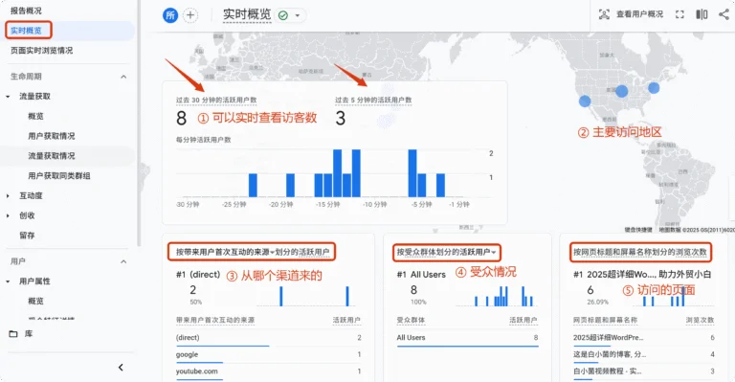Open 报告概况 in the sidebar
Screen dimensions: 735x382
[x=26, y=11]
